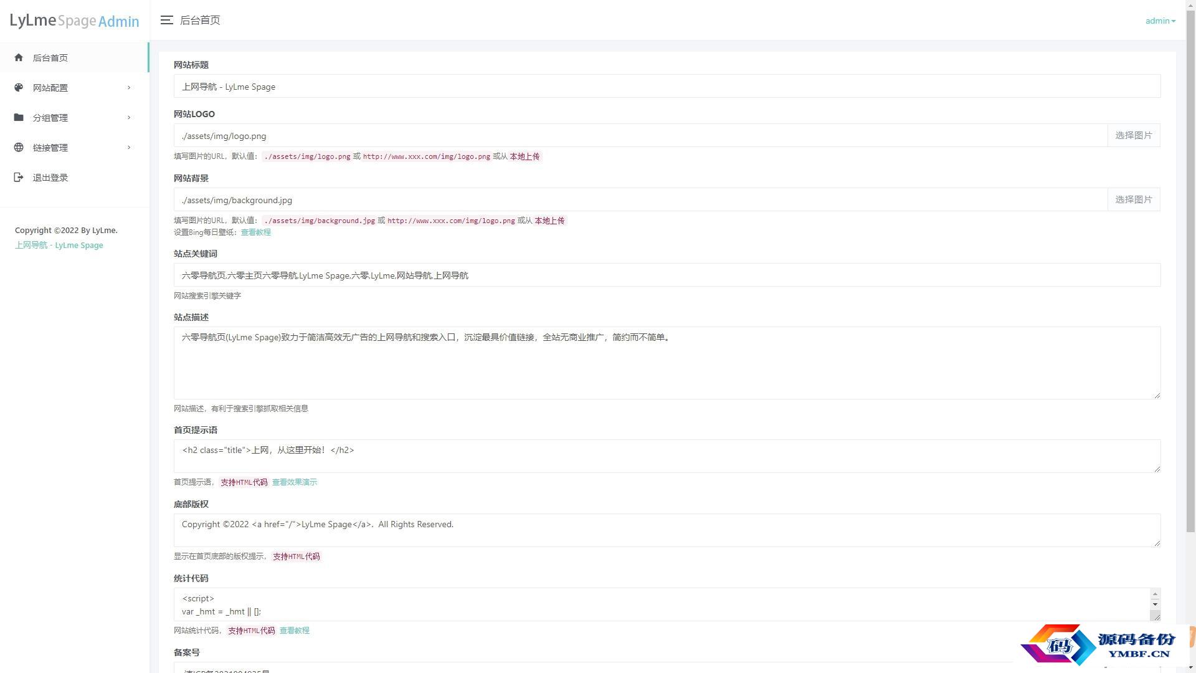Open 后台首页 in the sidebar
Image resolution: width=1196 pixels, height=673 pixels.
click(x=74, y=57)
